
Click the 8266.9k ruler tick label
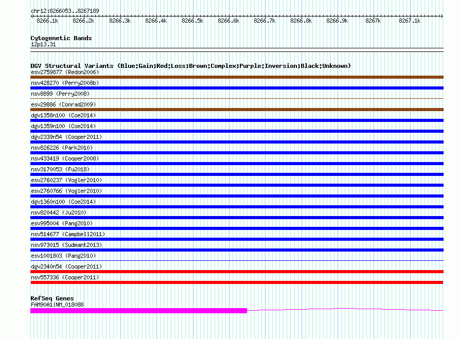pyautogui.click(x=337, y=21)
